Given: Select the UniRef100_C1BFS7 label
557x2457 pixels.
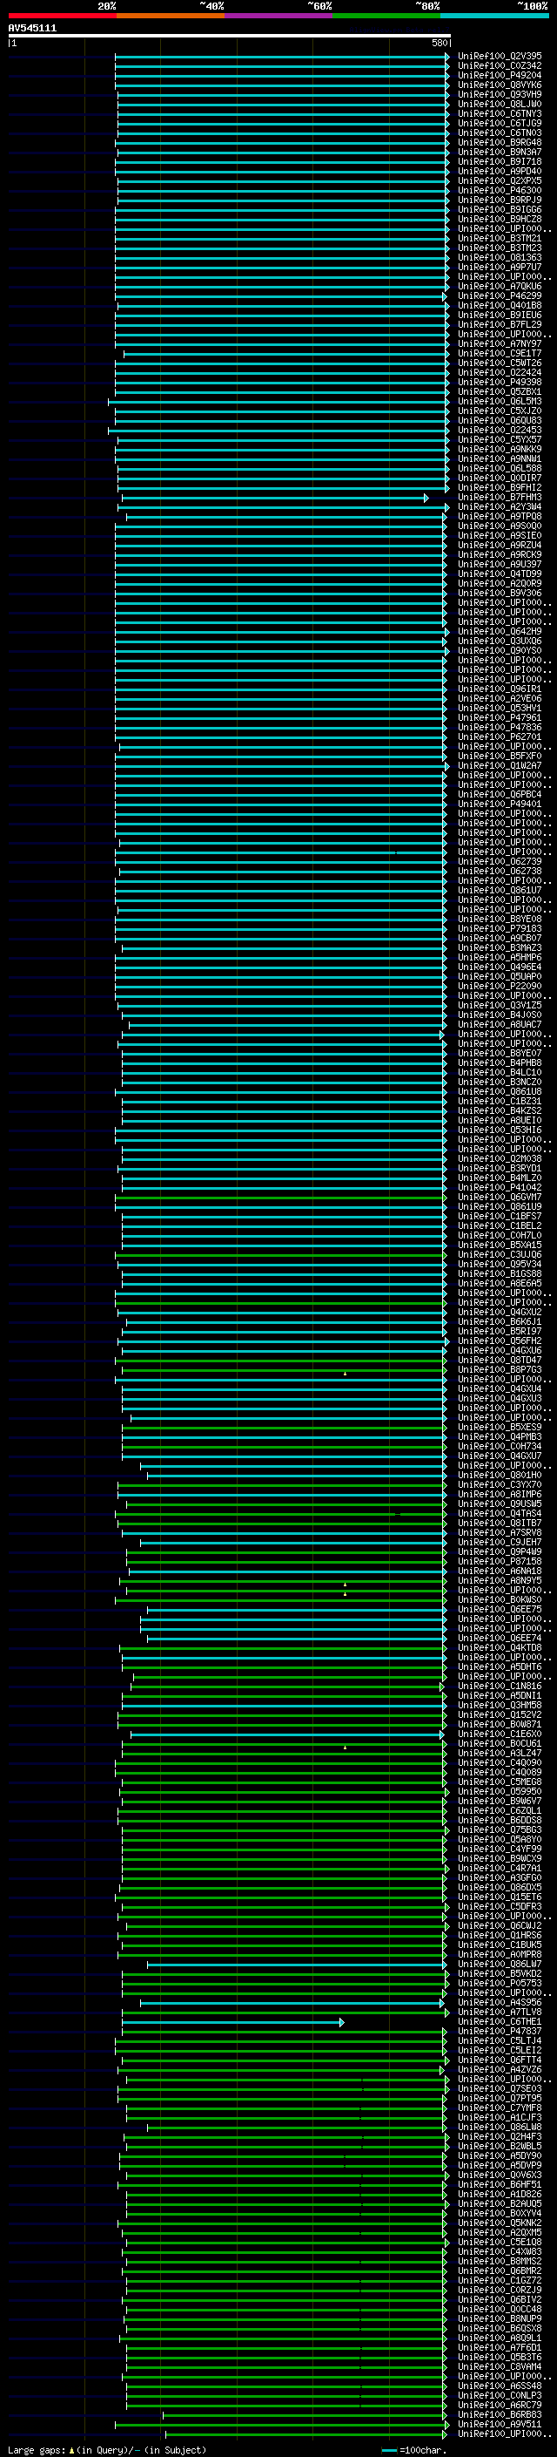Looking at the screenshot, I should tap(500, 1216).
